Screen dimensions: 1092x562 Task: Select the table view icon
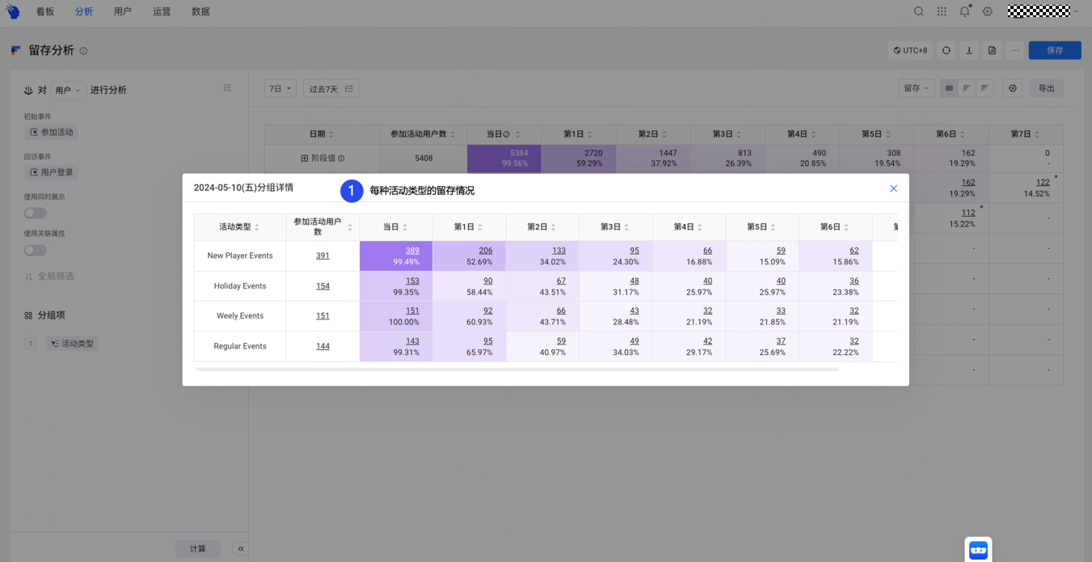[949, 88]
